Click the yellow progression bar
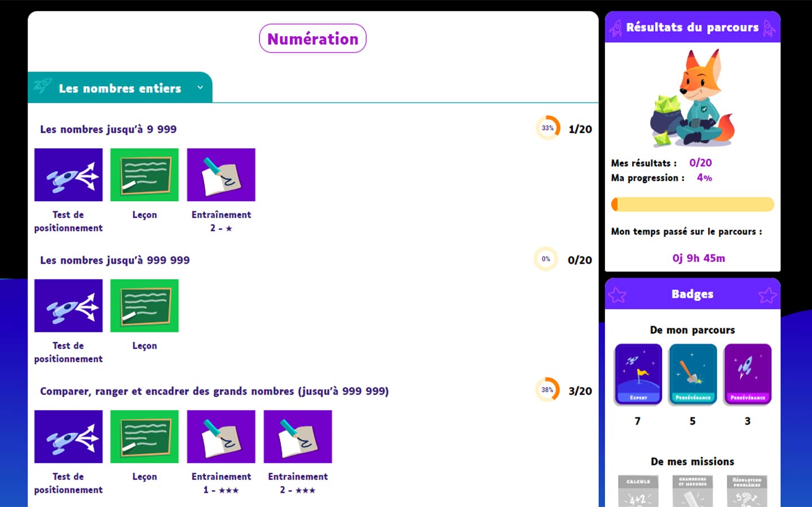812x507 pixels. click(x=692, y=204)
